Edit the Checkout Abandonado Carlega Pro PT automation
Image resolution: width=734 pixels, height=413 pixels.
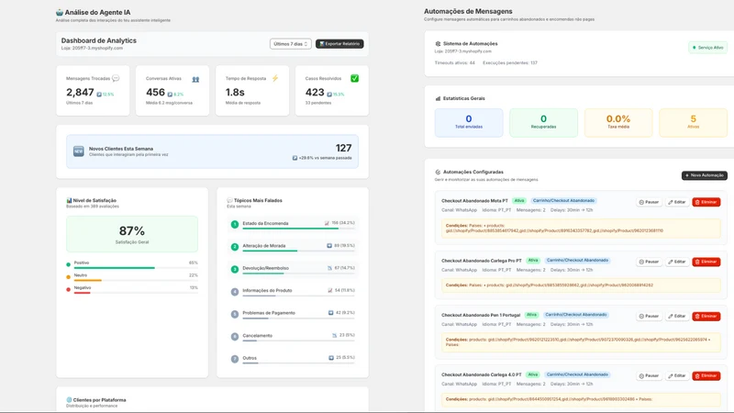(677, 262)
